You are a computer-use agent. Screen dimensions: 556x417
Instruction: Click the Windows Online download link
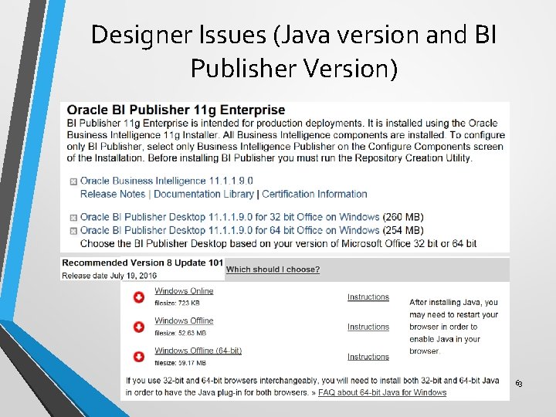click(x=184, y=291)
